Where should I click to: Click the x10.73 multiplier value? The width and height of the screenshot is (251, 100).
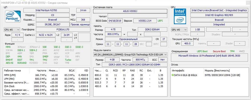tap(54, 94)
